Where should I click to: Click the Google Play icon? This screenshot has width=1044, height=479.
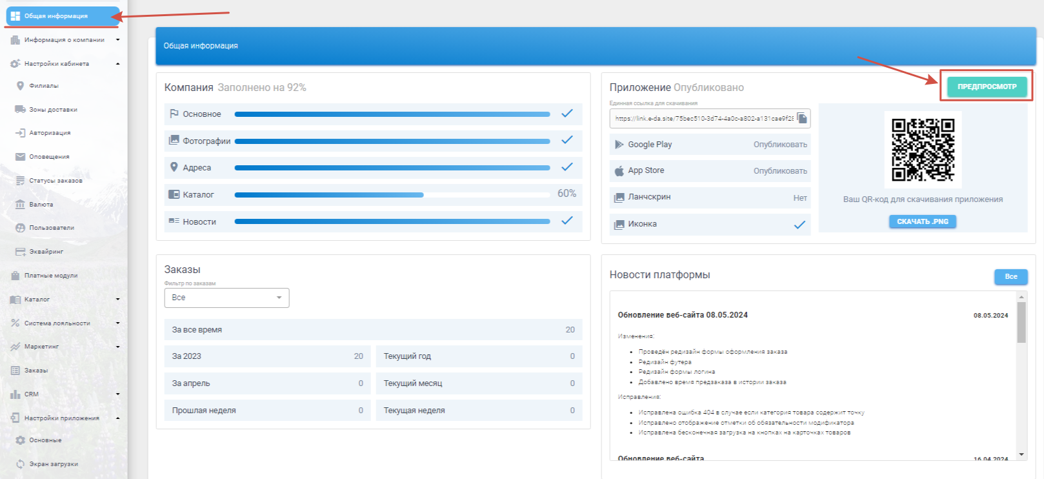pyautogui.click(x=619, y=145)
